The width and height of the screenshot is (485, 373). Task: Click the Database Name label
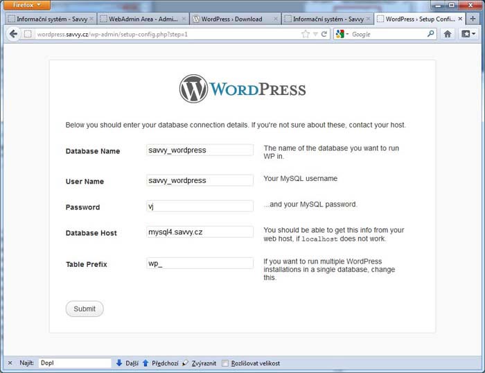(x=93, y=151)
